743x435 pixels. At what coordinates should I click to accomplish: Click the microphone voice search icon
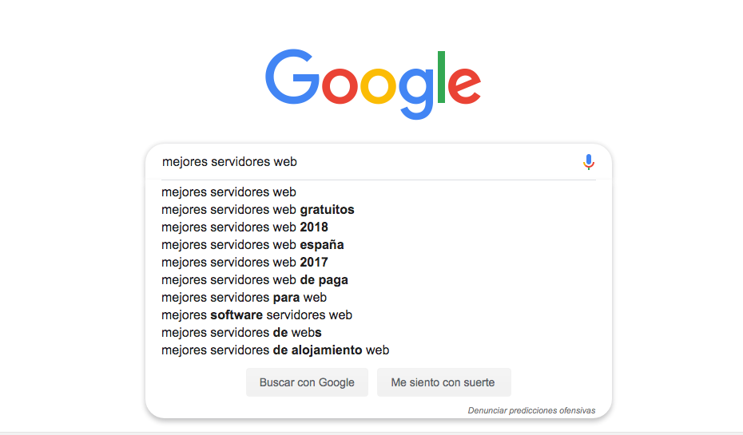[589, 162]
